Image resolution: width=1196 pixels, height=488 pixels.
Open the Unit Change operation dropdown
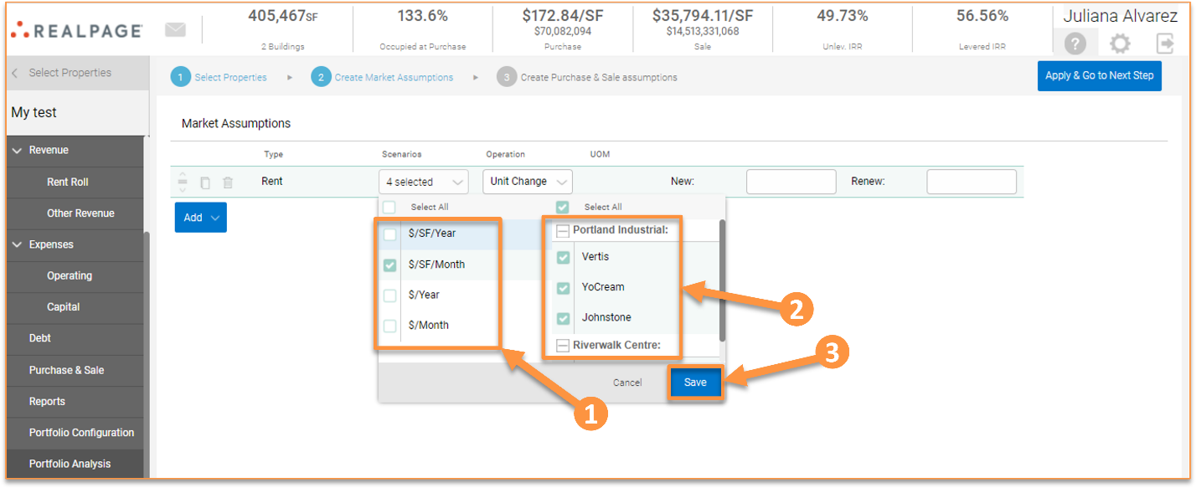[527, 182]
